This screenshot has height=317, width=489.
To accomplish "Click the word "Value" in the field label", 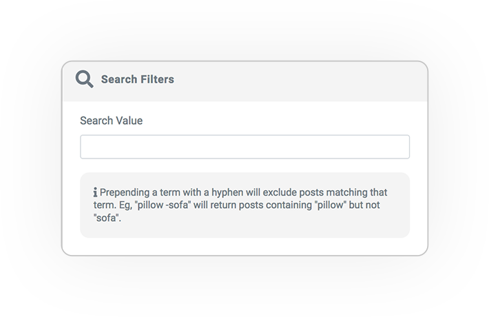I will (129, 121).
